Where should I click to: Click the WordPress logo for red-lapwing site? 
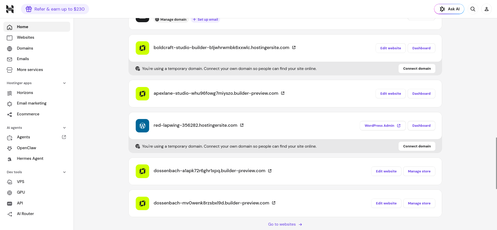tap(142, 126)
